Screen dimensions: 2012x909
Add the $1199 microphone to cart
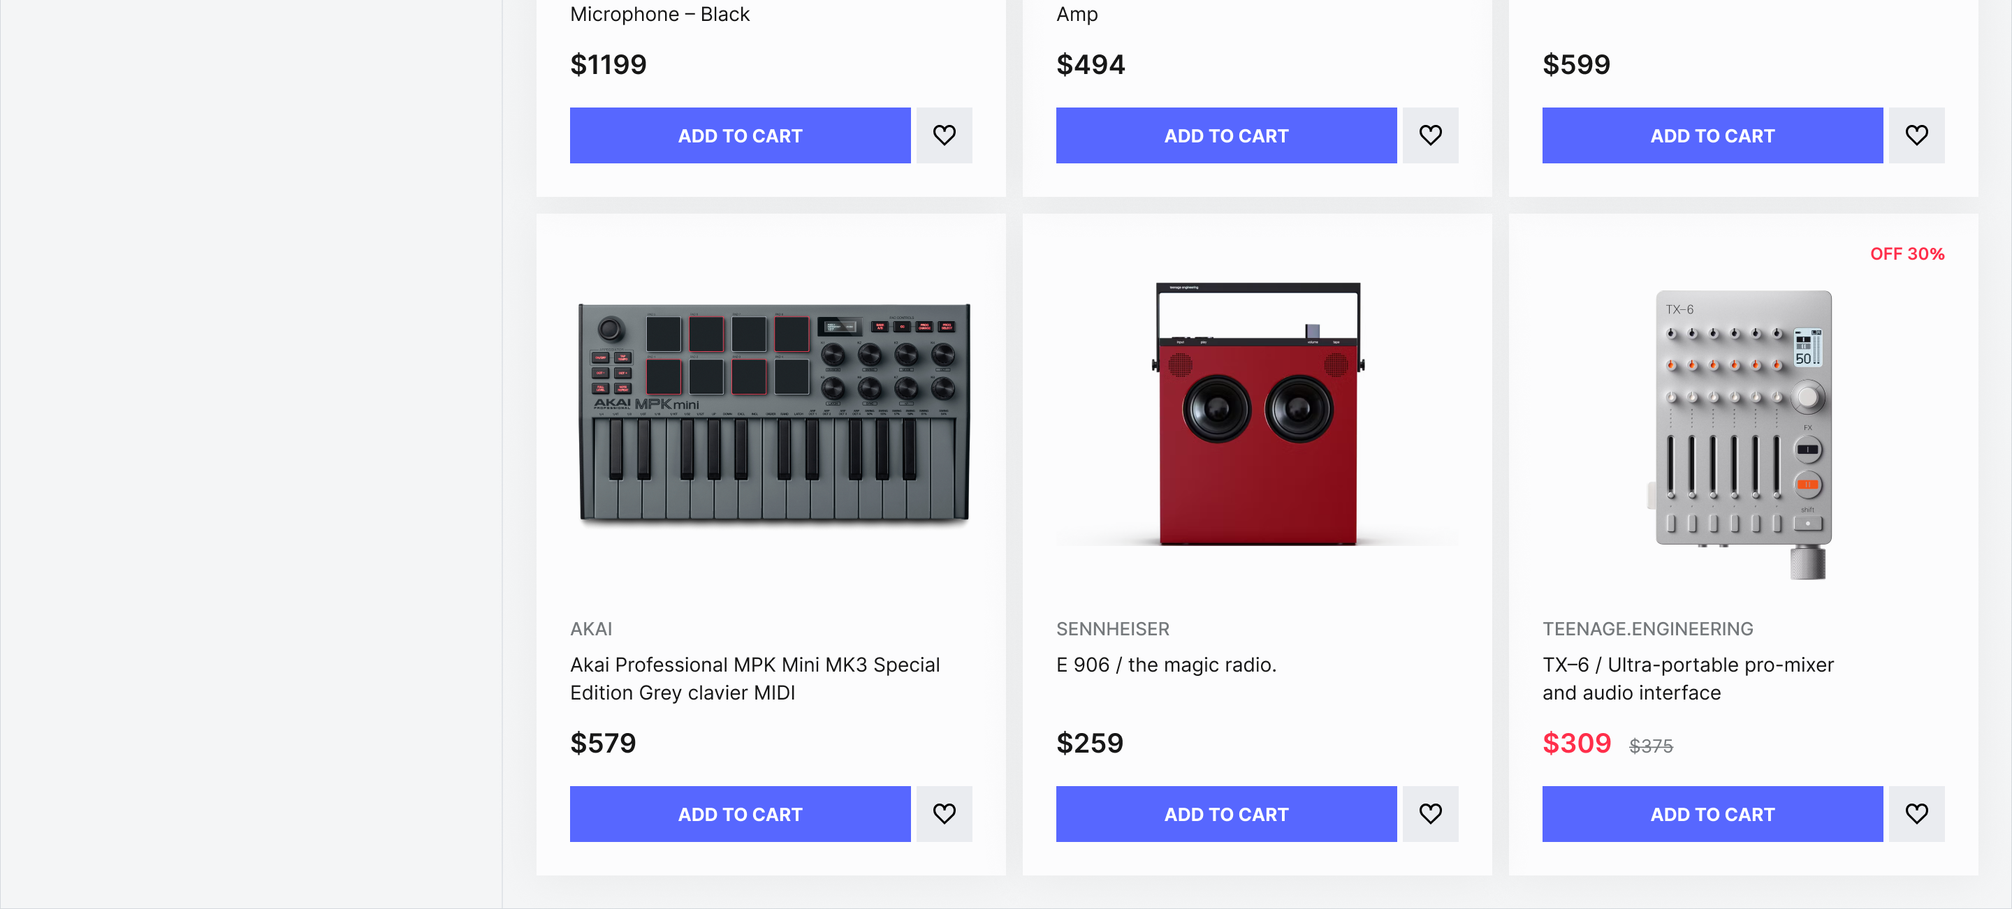pyautogui.click(x=740, y=135)
